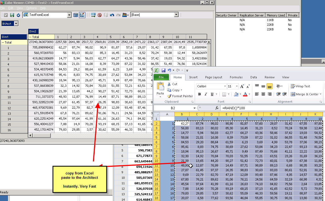Click the automatic recalculate checkmark icon

click(x=6, y=15)
